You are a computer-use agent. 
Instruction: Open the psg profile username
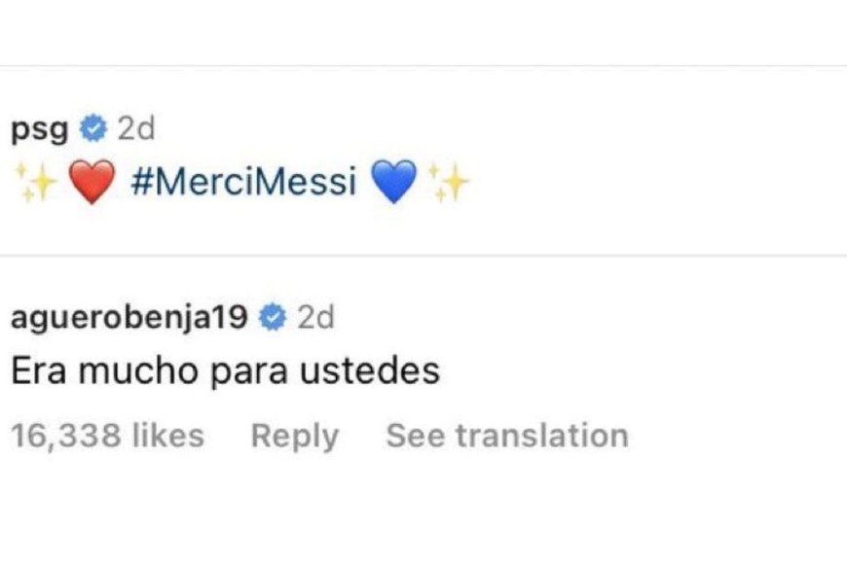(x=39, y=127)
